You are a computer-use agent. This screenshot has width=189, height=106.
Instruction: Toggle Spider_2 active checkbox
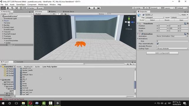(x=143, y=15)
